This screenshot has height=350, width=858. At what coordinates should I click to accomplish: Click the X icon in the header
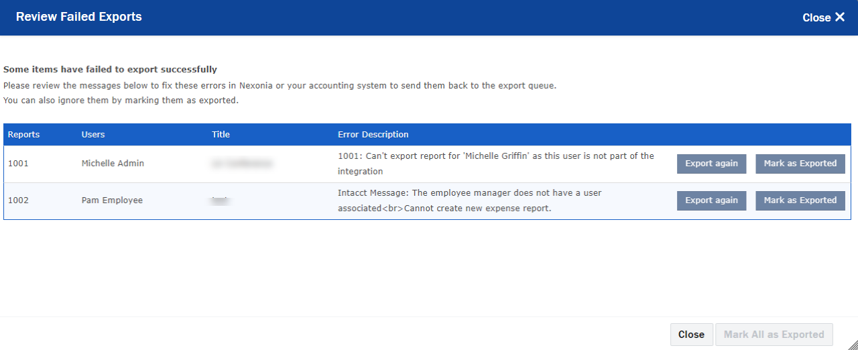tap(840, 17)
